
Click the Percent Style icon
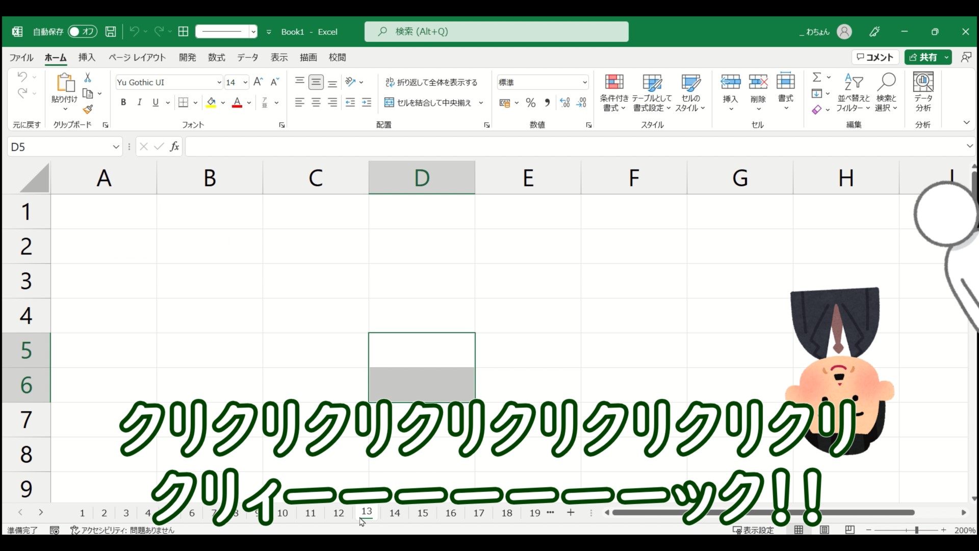[530, 103]
